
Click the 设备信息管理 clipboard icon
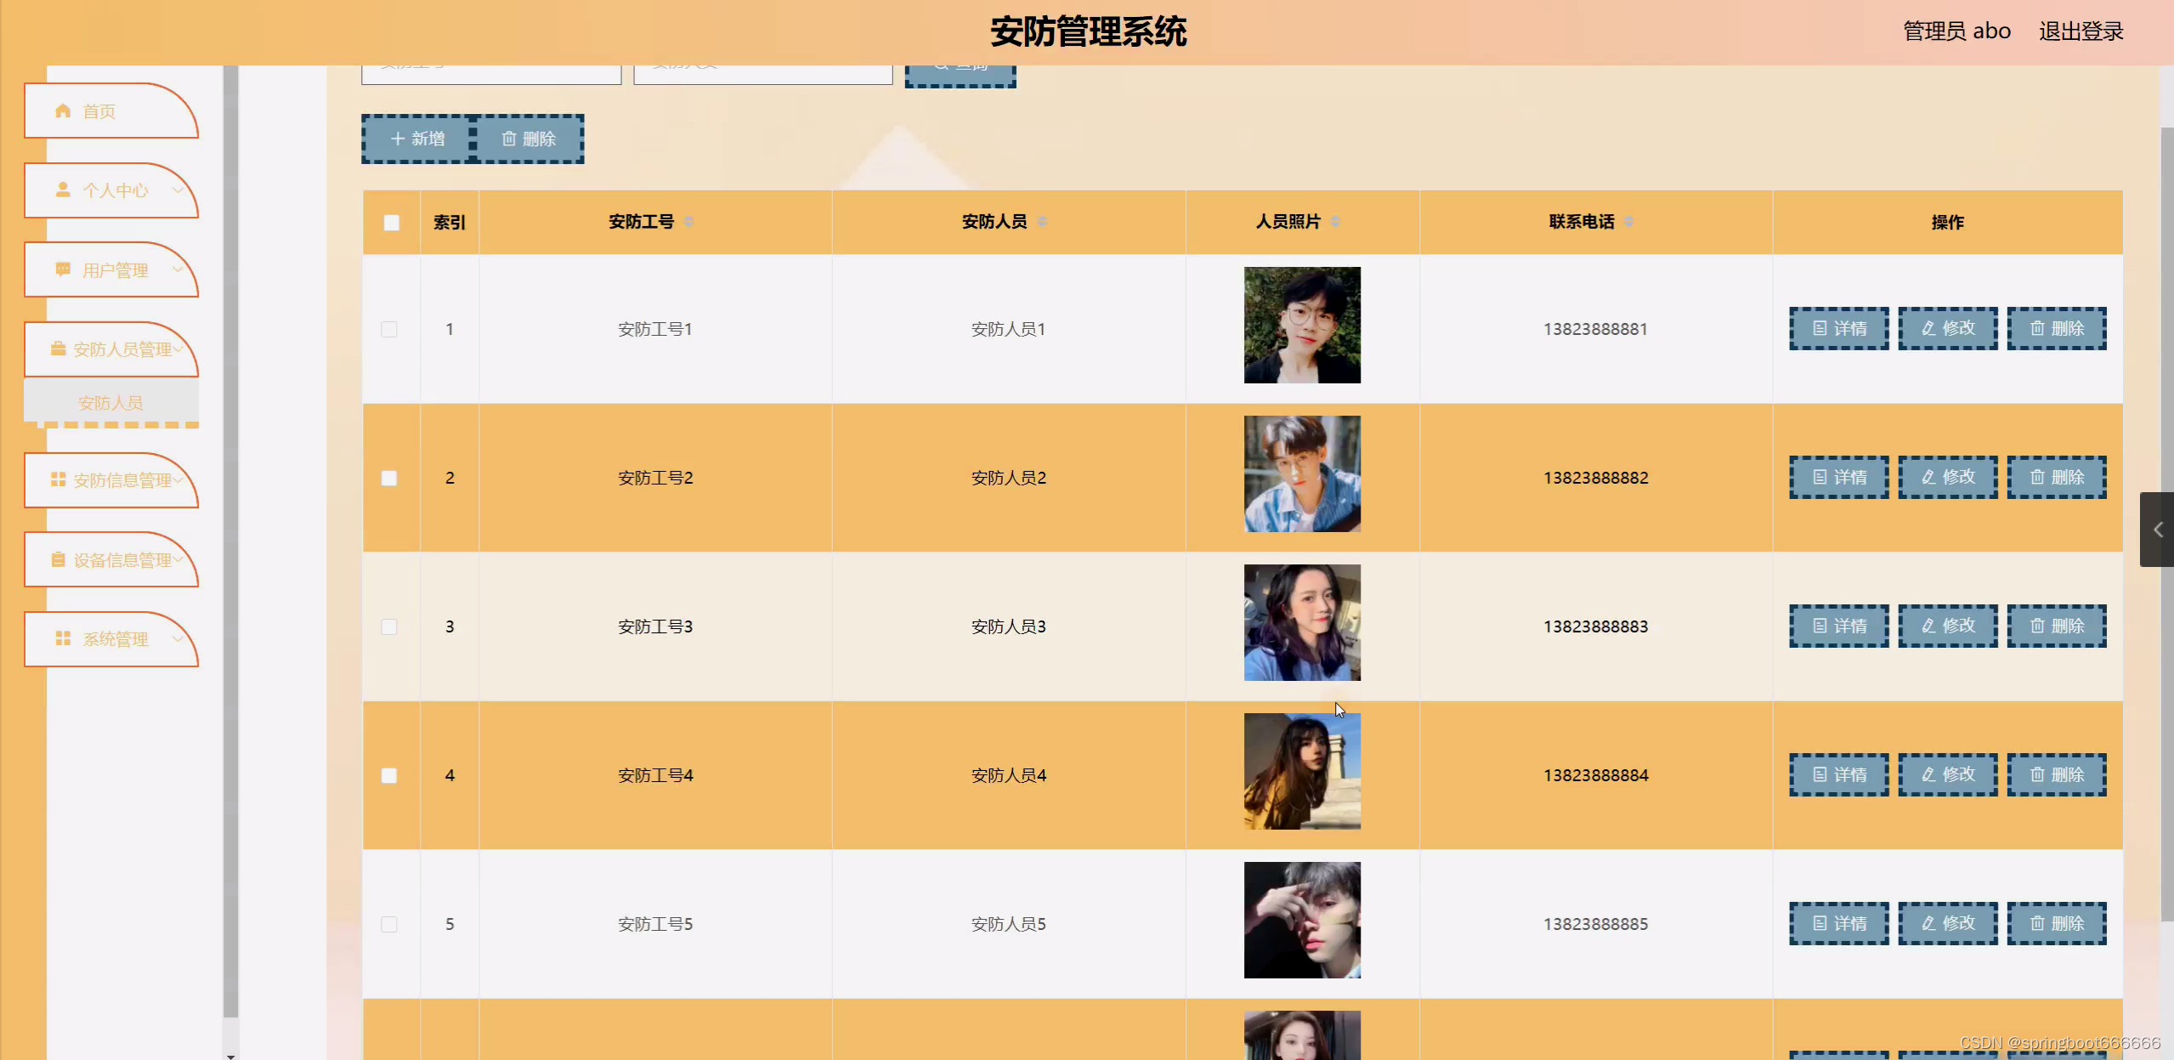(58, 559)
